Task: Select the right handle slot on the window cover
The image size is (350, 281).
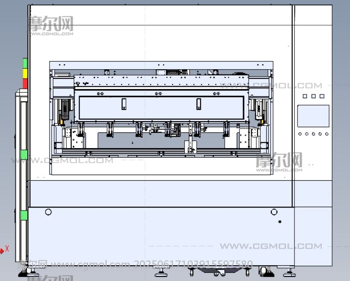Action: [199, 104]
